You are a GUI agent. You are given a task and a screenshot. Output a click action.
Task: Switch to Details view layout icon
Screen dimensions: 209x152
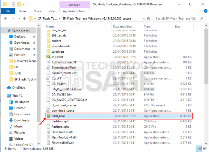pos(199,148)
